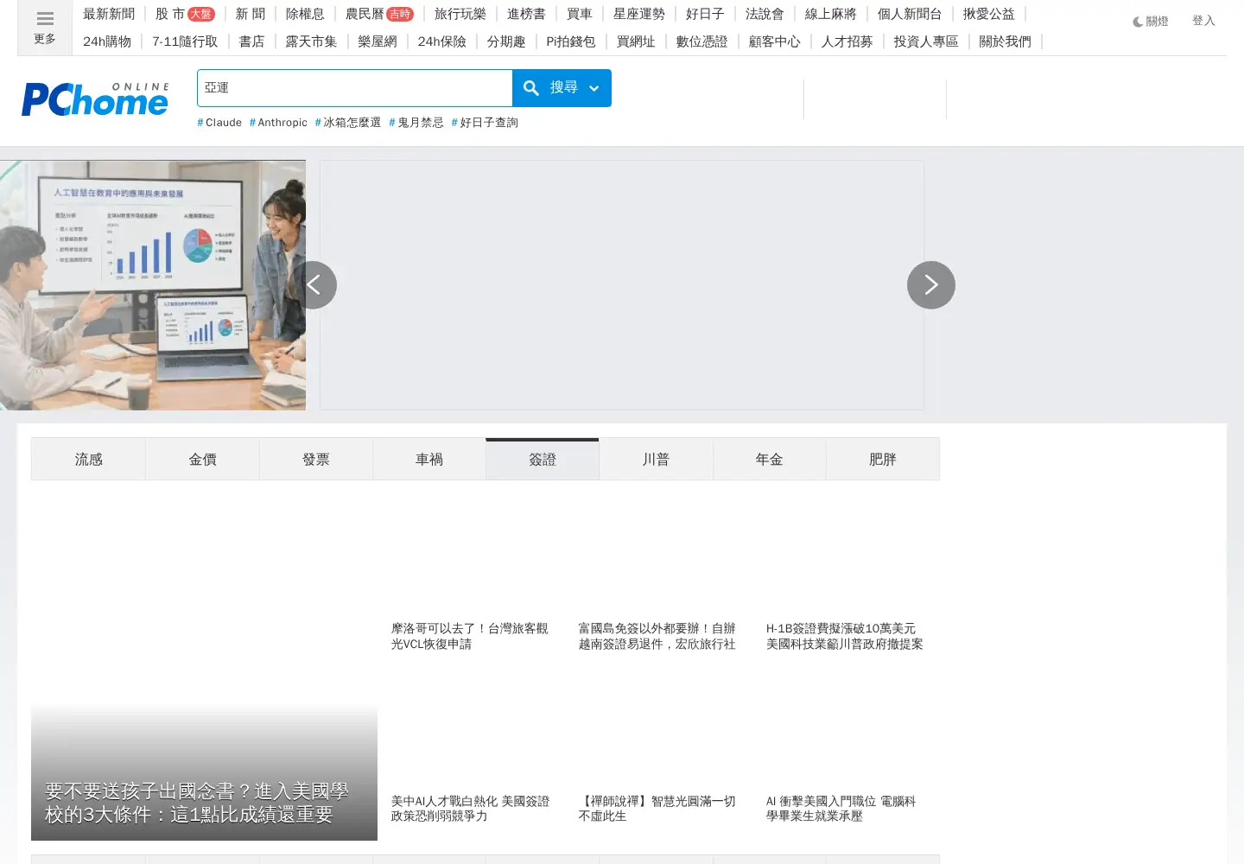Open the 星座運勢 nav link

[639, 14]
